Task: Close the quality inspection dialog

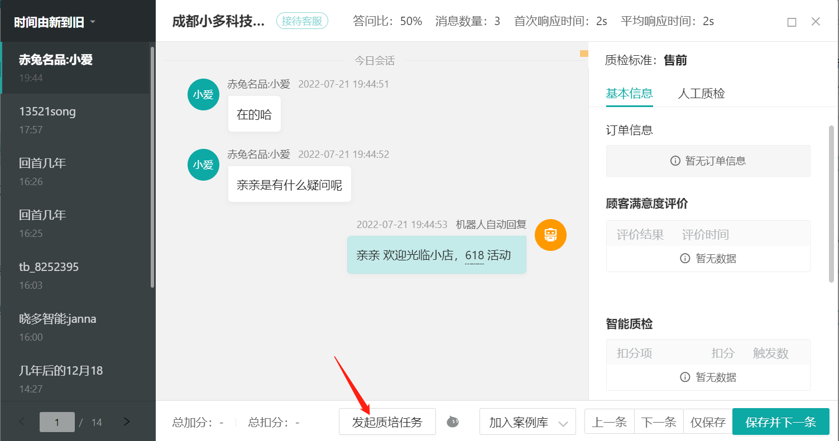Action: tap(816, 22)
